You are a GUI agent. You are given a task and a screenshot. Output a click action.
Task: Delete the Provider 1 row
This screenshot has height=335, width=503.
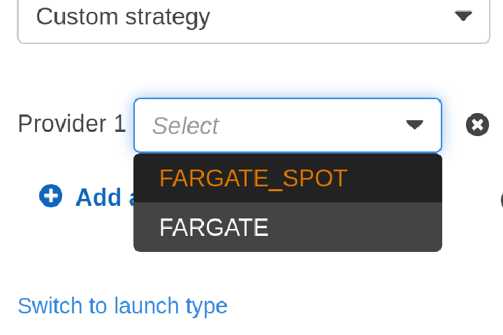click(477, 125)
